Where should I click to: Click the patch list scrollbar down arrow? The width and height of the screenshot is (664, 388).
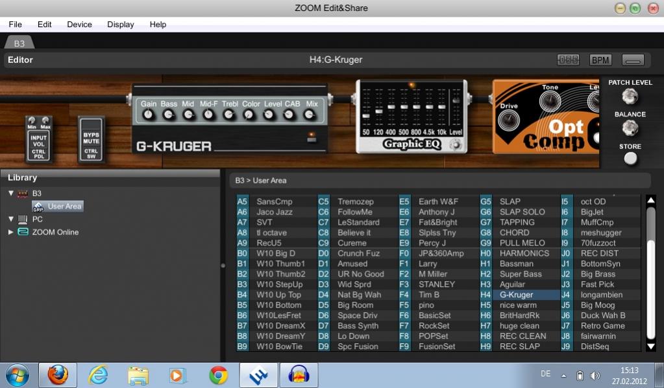pos(651,347)
